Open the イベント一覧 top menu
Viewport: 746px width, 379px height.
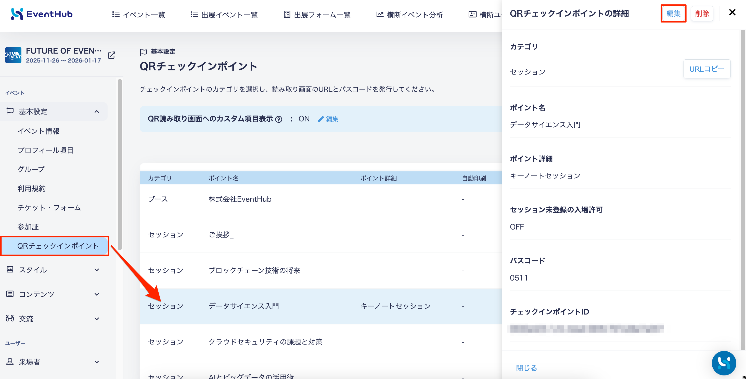[x=139, y=15]
